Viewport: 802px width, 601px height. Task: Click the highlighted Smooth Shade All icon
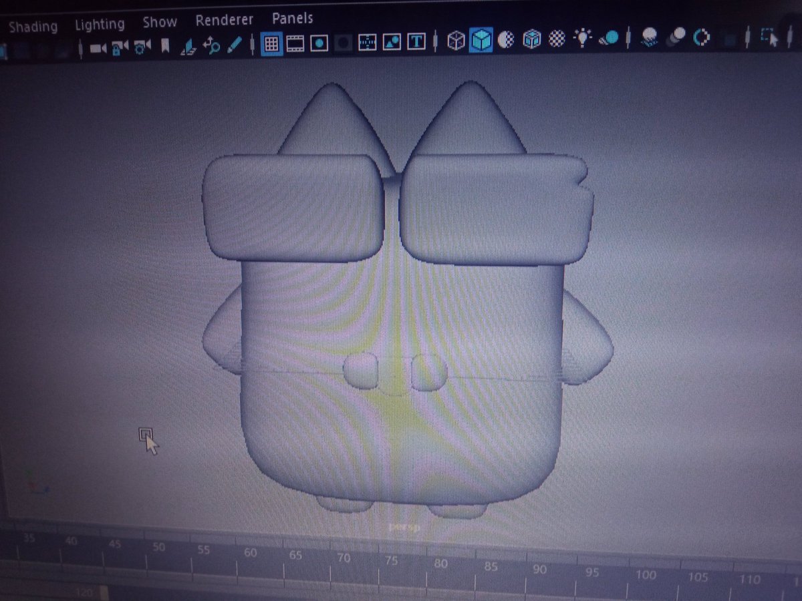(481, 40)
